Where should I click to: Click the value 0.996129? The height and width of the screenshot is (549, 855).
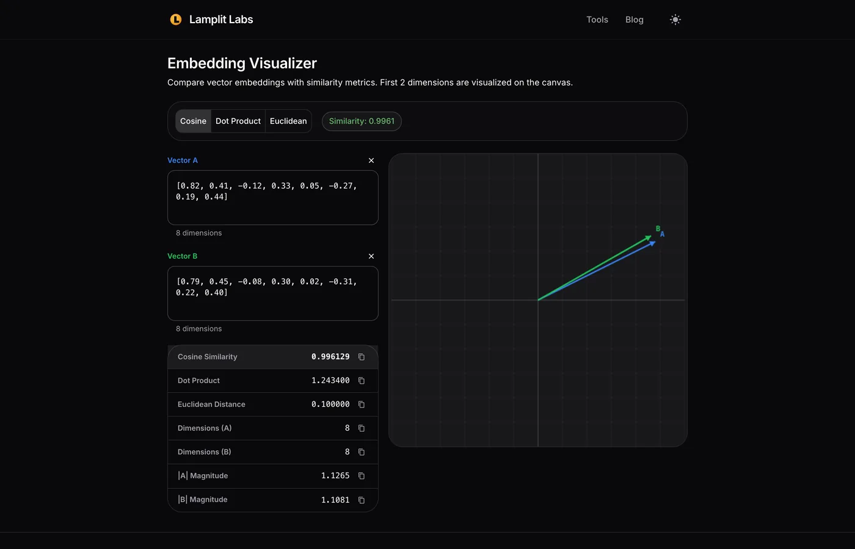point(330,357)
